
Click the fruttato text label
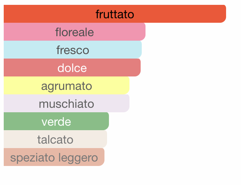click(115, 14)
